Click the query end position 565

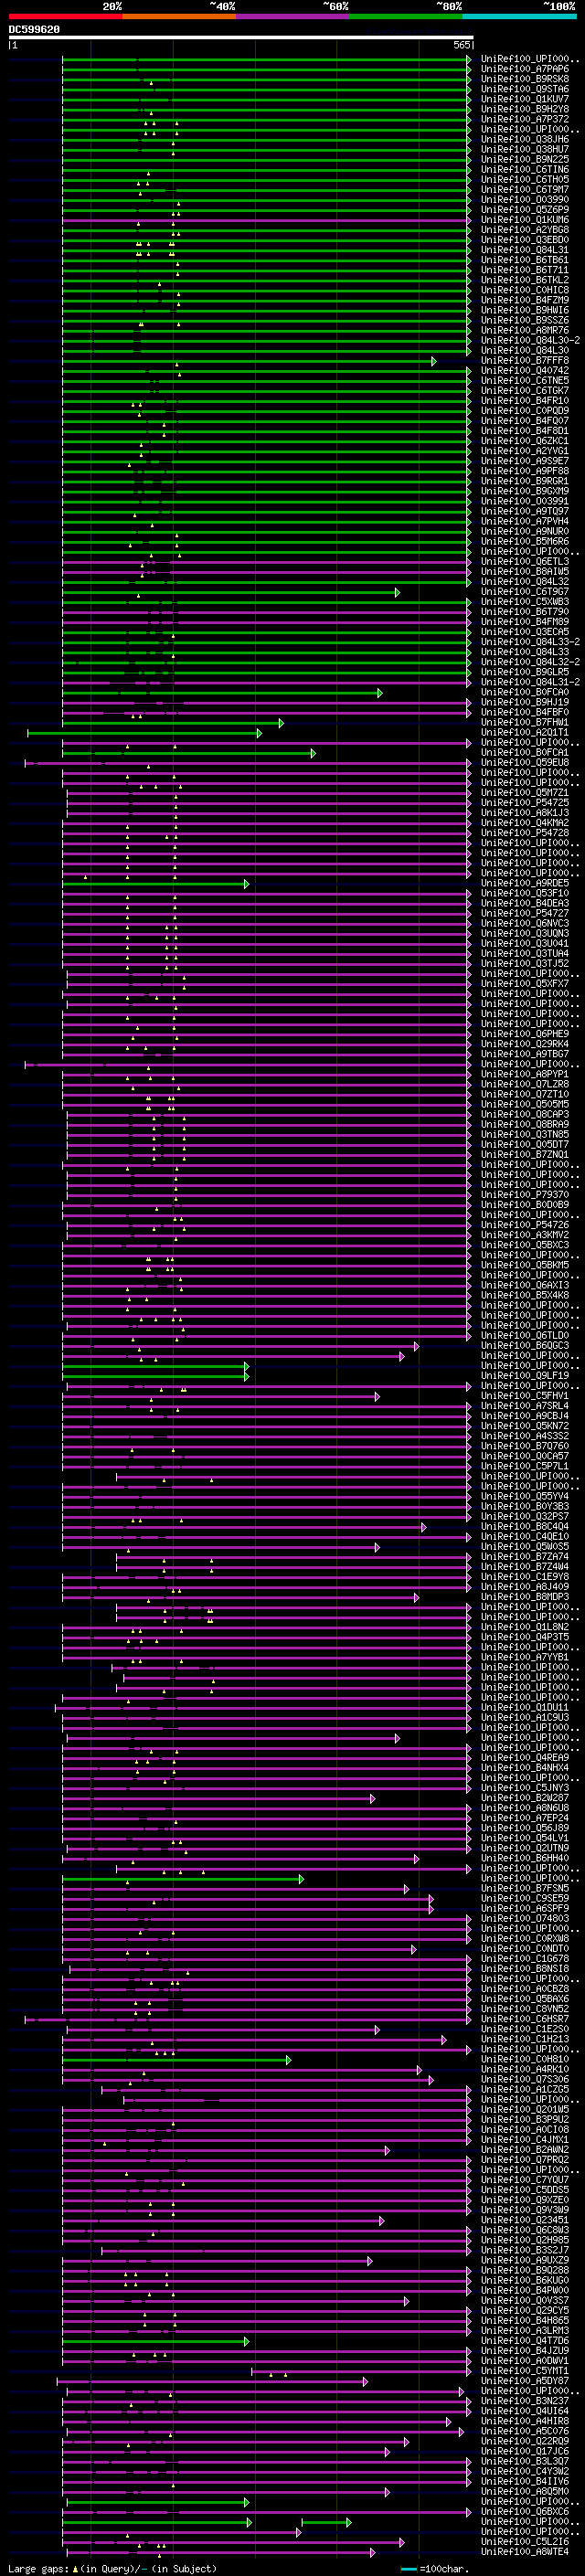(461, 45)
